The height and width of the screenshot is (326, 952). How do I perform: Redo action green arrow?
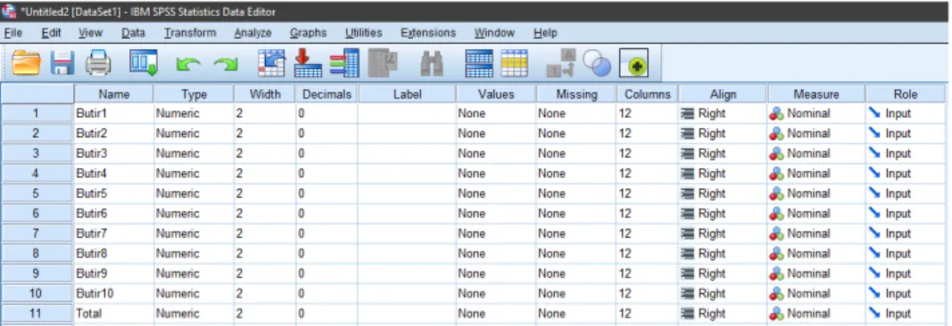click(226, 64)
